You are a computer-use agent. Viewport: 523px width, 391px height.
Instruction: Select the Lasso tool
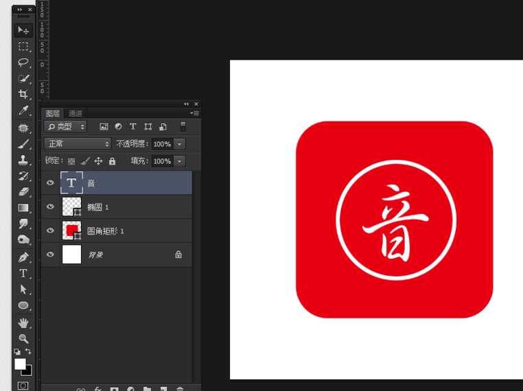coord(23,62)
